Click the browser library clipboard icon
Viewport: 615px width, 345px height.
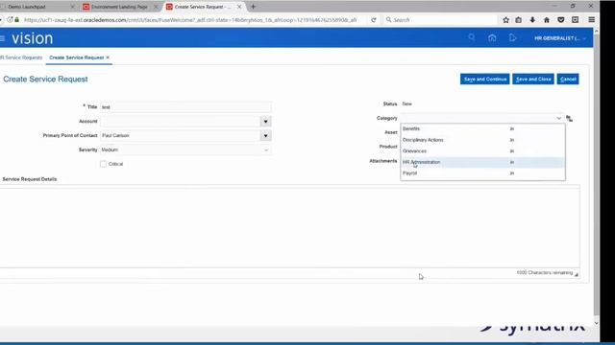[519, 20]
